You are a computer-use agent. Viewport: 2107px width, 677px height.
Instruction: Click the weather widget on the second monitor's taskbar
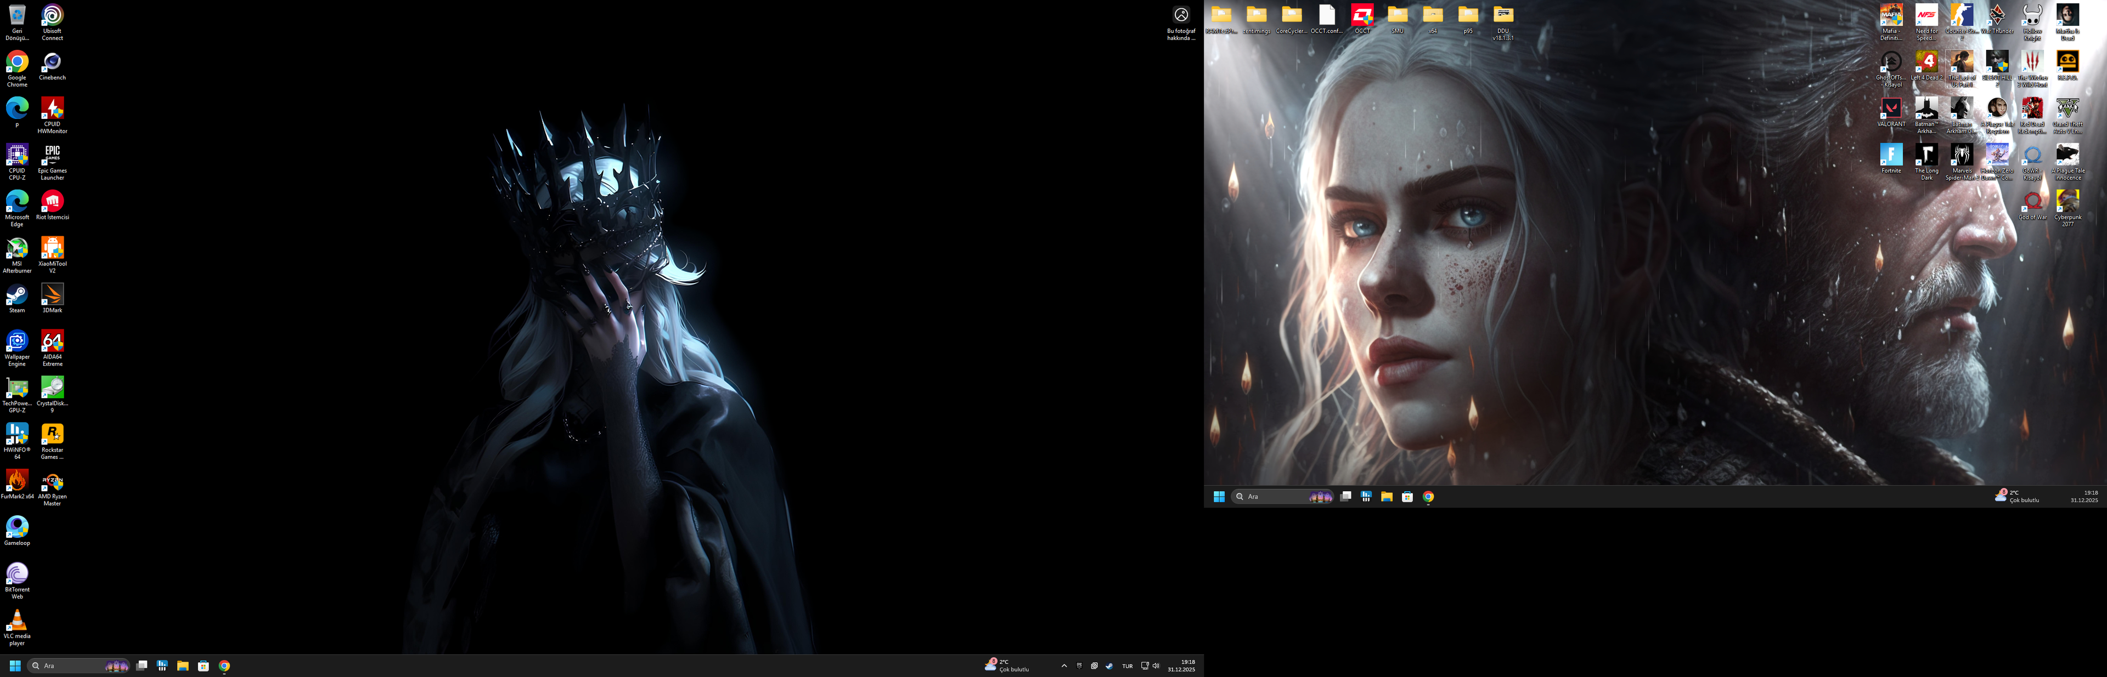click(x=2018, y=496)
